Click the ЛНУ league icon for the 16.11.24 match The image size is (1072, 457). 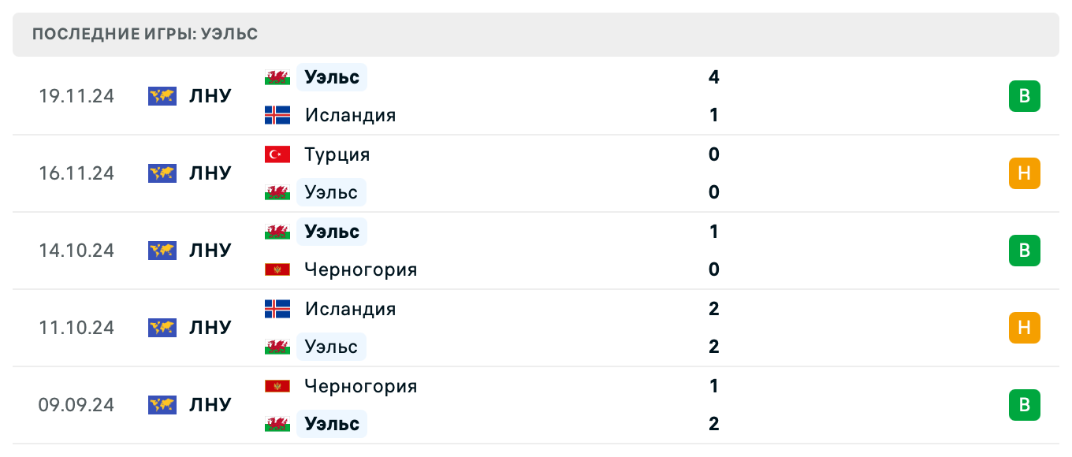click(x=162, y=173)
